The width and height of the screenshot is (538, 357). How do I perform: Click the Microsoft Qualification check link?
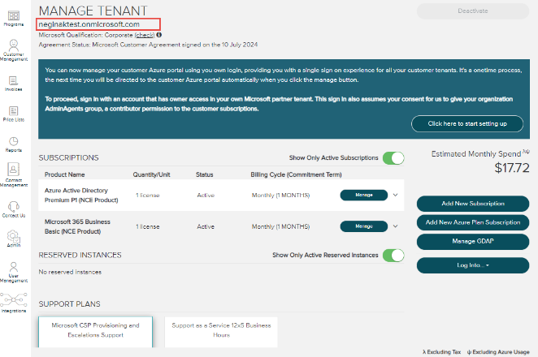point(144,35)
